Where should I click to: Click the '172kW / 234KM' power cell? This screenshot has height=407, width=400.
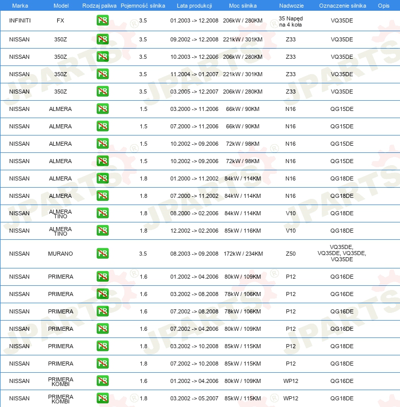pos(243,254)
